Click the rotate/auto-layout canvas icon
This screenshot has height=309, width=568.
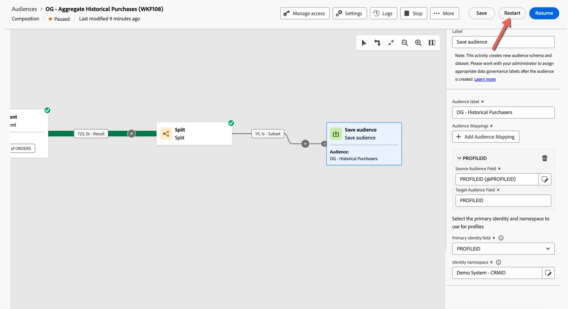pyautogui.click(x=378, y=43)
